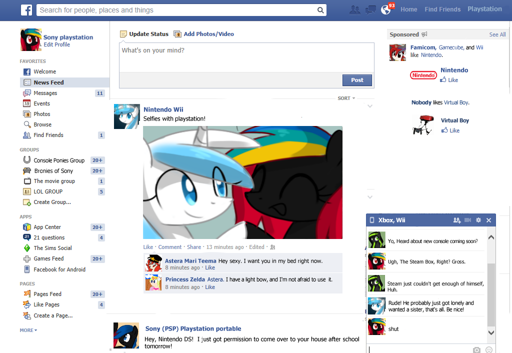The height and width of the screenshot is (353, 512).
Task: Click the Events calendar icon
Action: (27, 103)
